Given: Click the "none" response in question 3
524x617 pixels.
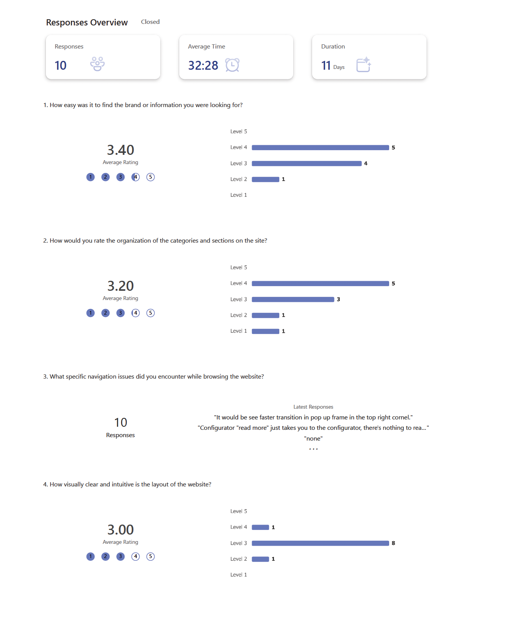Looking at the screenshot, I should [x=313, y=439].
